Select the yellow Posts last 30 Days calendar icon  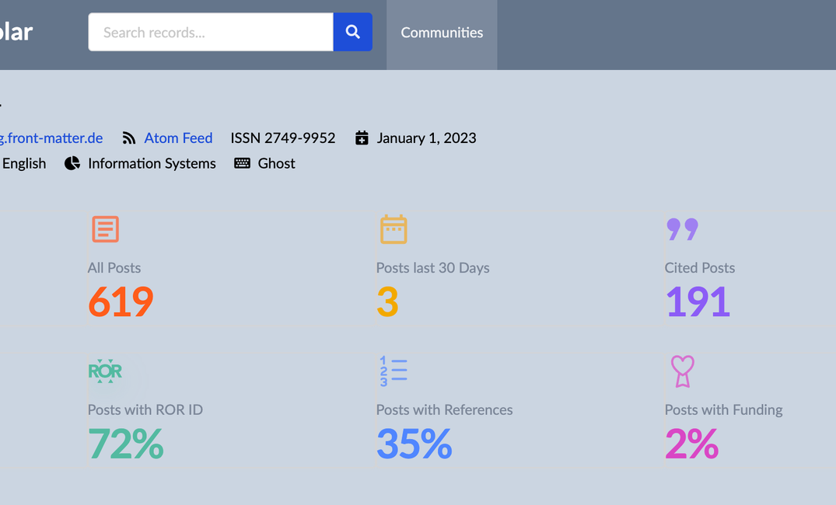click(394, 229)
